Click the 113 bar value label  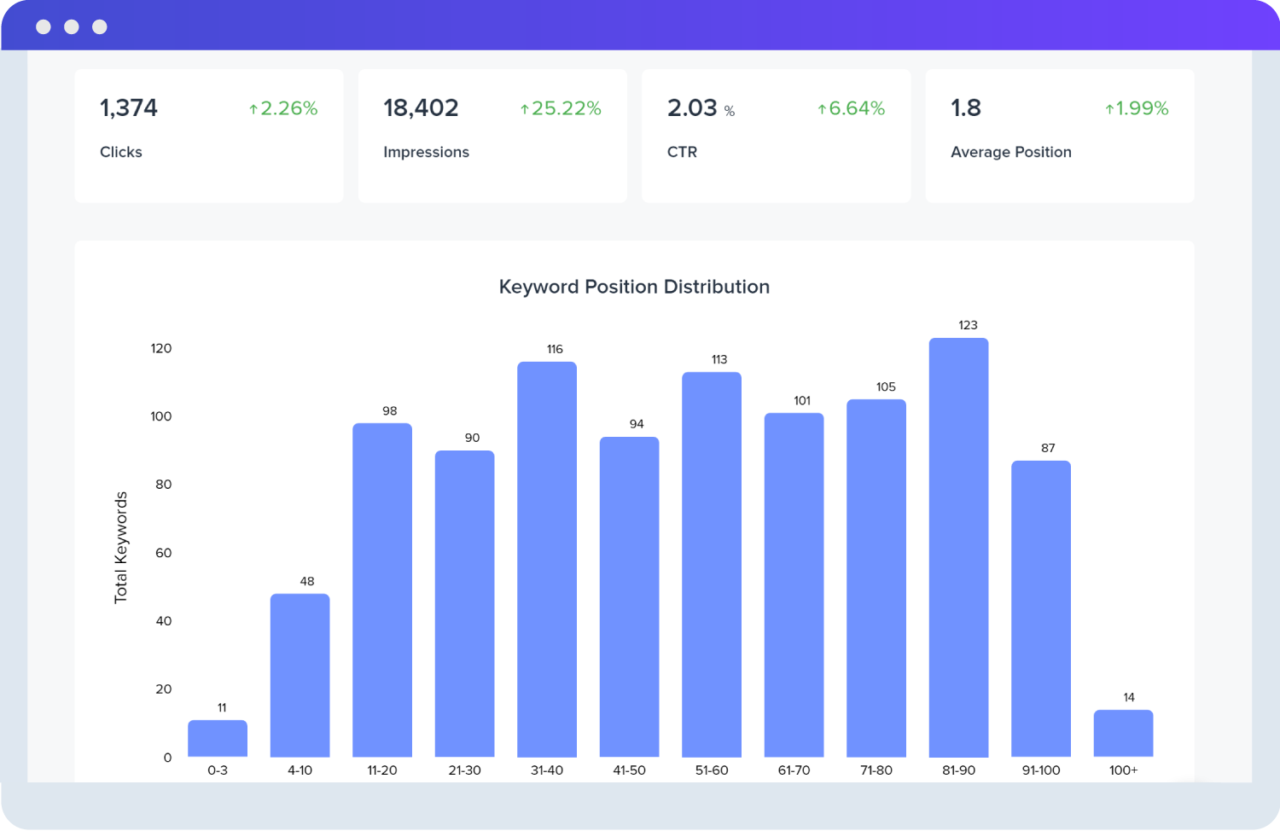pyautogui.click(x=719, y=359)
